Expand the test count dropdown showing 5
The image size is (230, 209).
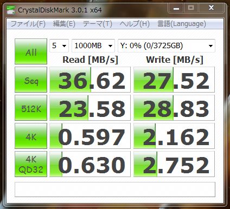point(59,45)
